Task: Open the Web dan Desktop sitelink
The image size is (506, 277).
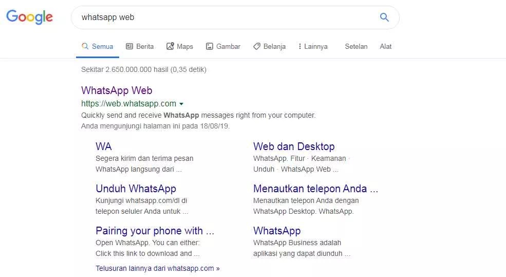Action: pos(294,146)
